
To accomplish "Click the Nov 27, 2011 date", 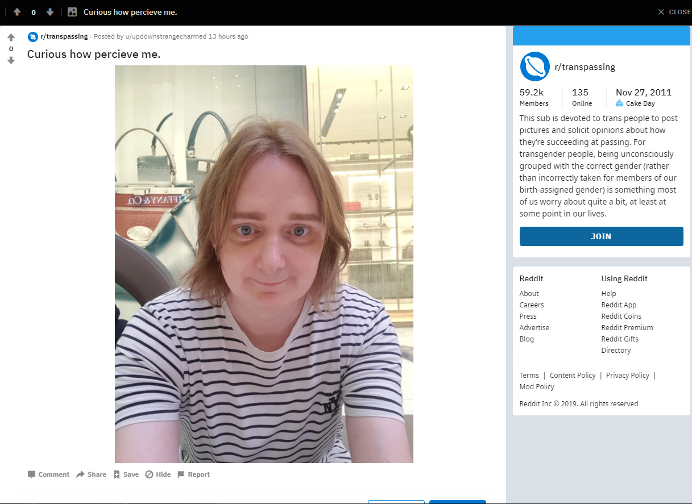I will pyautogui.click(x=644, y=92).
